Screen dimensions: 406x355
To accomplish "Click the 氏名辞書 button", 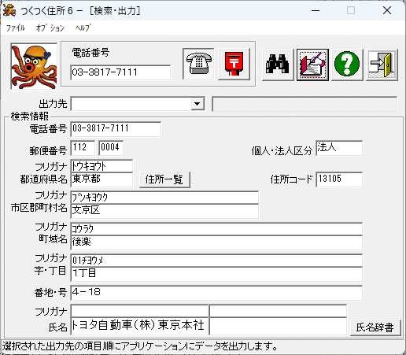I will (x=375, y=327).
